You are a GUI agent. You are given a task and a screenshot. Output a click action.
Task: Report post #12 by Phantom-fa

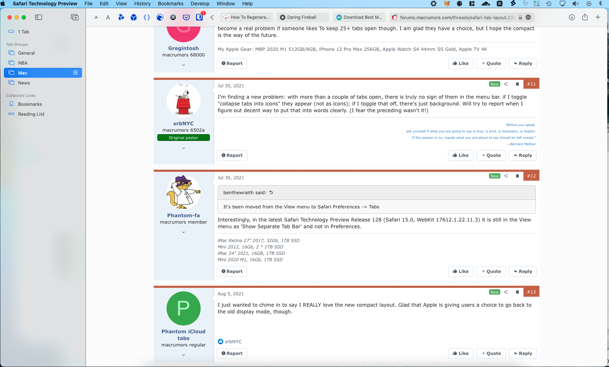(x=232, y=272)
